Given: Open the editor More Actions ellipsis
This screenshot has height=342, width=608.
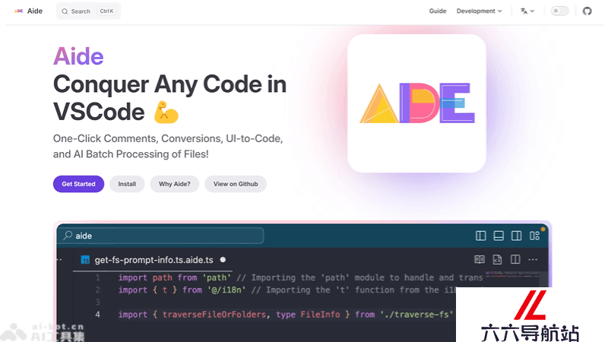Looking at the screenshot, I should tap(534, 259).
